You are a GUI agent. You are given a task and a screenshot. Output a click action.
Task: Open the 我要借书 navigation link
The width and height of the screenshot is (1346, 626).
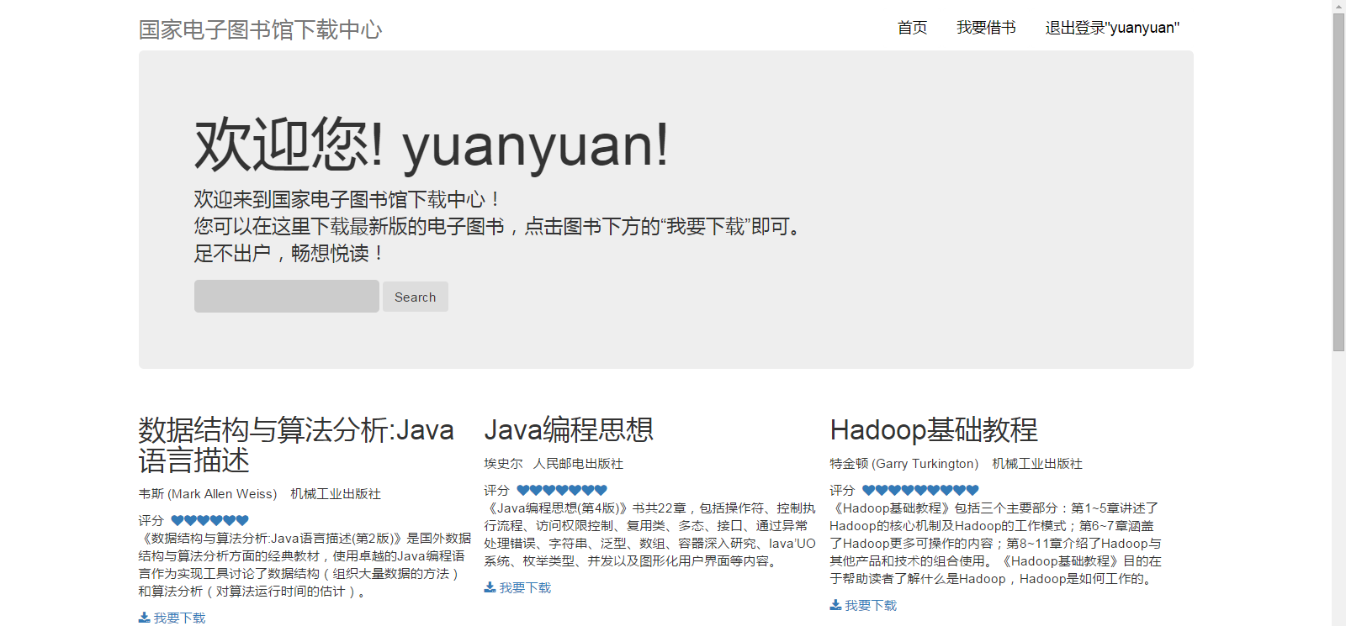pos(986,28)
